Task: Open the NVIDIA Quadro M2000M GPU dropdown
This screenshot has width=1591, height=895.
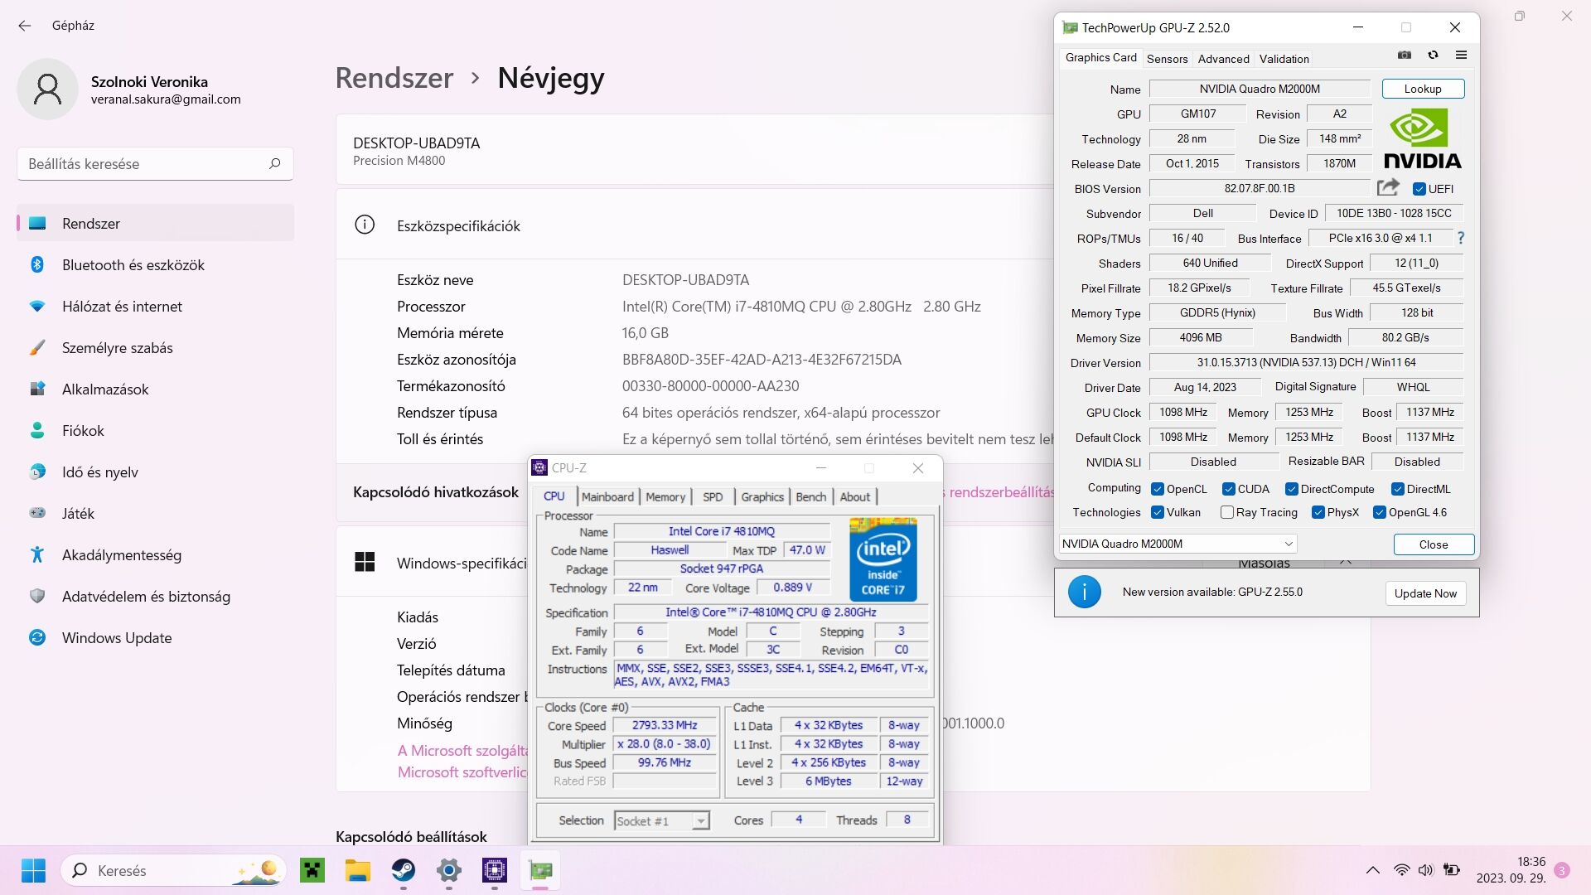Action: click(x=1178, y=544)
